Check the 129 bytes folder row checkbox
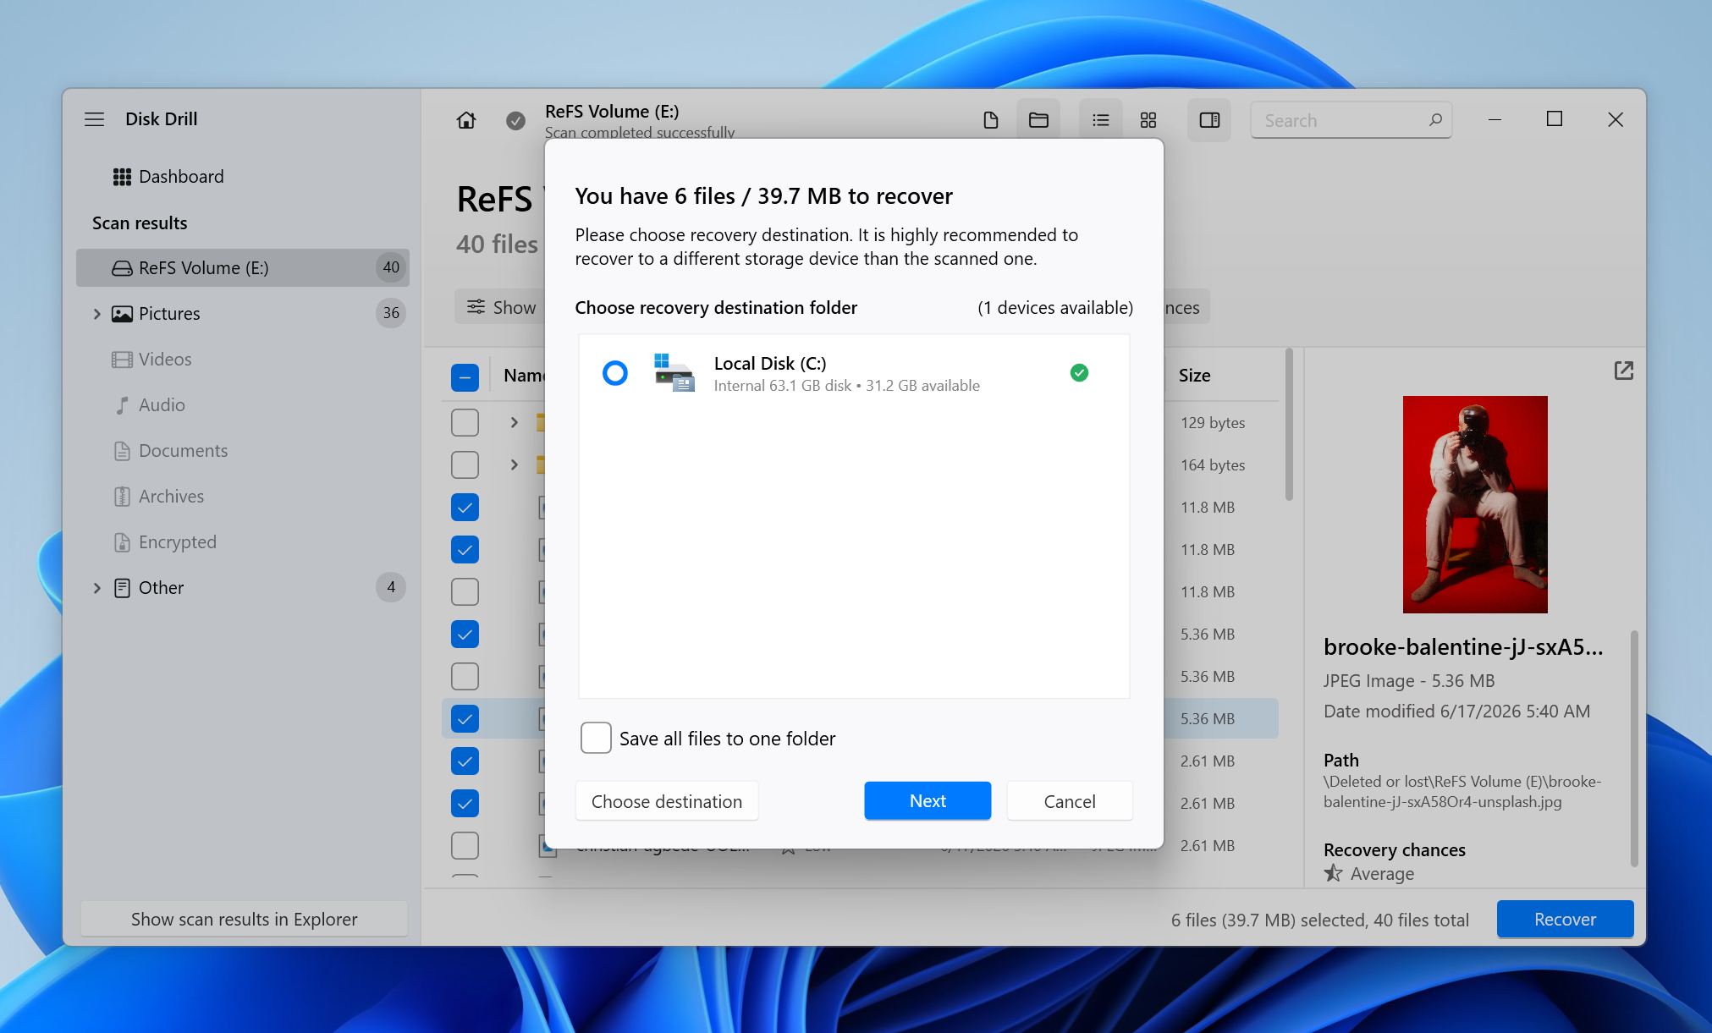Screen dimensions: 1712x1033 tap(465, 422)
